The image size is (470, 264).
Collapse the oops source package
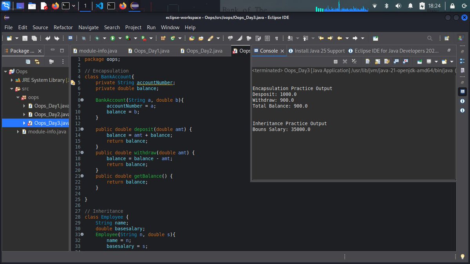18,97
